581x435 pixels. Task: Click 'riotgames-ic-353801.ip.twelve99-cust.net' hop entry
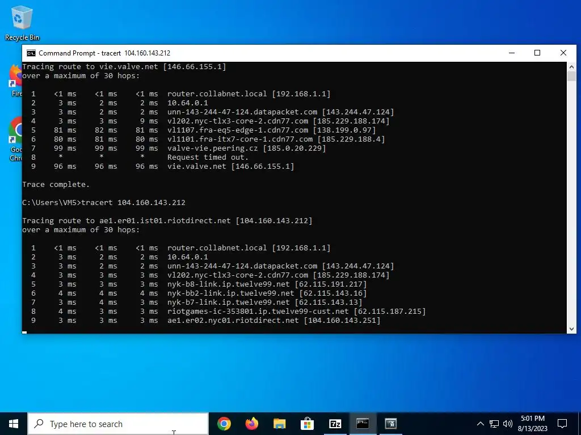(x=258, y=312)
